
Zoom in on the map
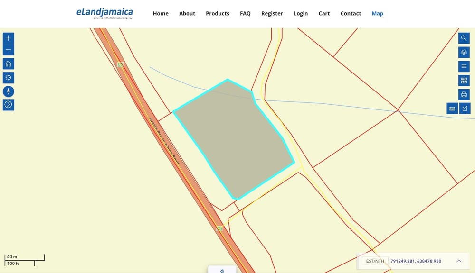[9, 38]
